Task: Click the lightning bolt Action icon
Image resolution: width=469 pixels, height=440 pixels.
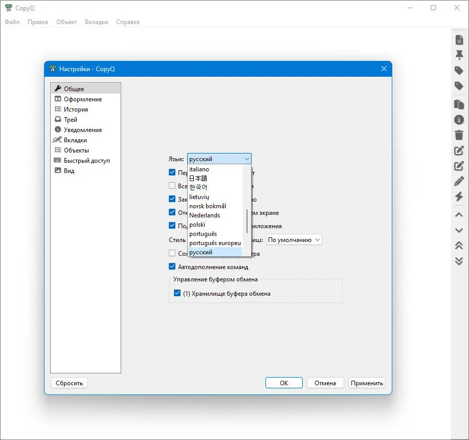Action: tap(459, 196)
